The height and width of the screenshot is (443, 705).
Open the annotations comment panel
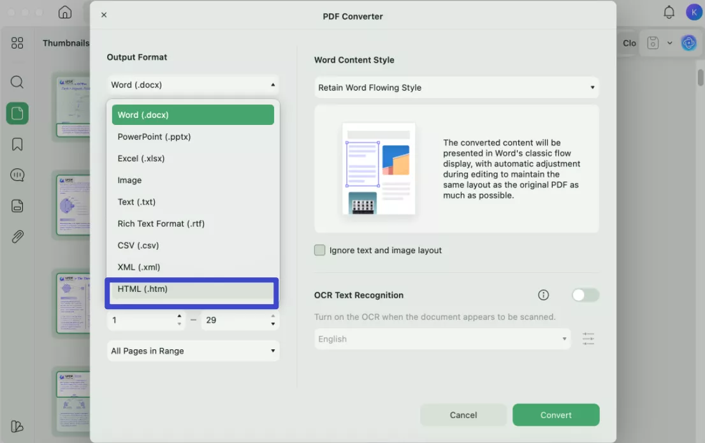[17, 175]
